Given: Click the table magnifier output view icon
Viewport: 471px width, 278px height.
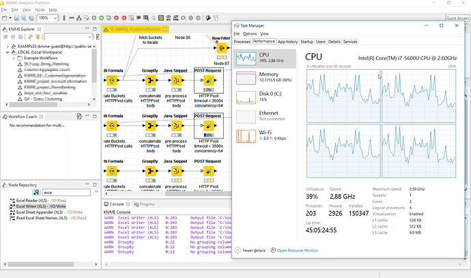Looking at the screenshot, I should [x=146, y=18].
